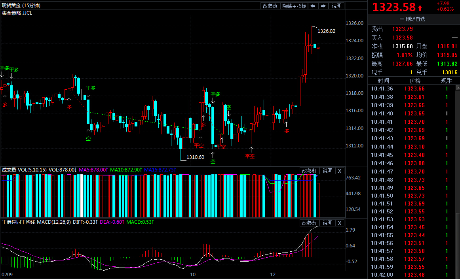Image resolution: width=460 pixels, height=279 pixels.
Task: Close the MACD indicator panel with X
Action: point(339,223)
